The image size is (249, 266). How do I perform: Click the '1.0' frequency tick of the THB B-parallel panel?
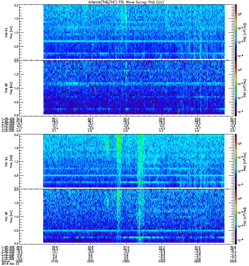point(16,88)
